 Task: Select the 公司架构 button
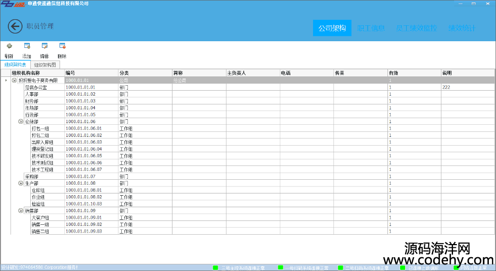[332, 28]
